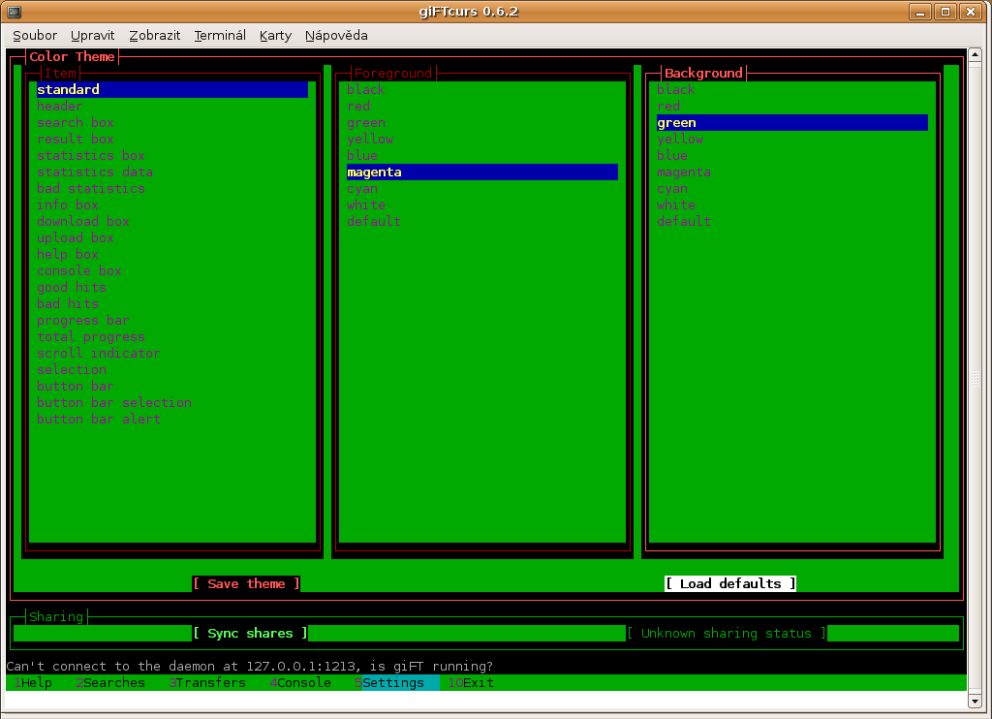This screenshot has height=719, width=992.
Task: Select magenta in the Foreground list
Action: coord(482,172)
